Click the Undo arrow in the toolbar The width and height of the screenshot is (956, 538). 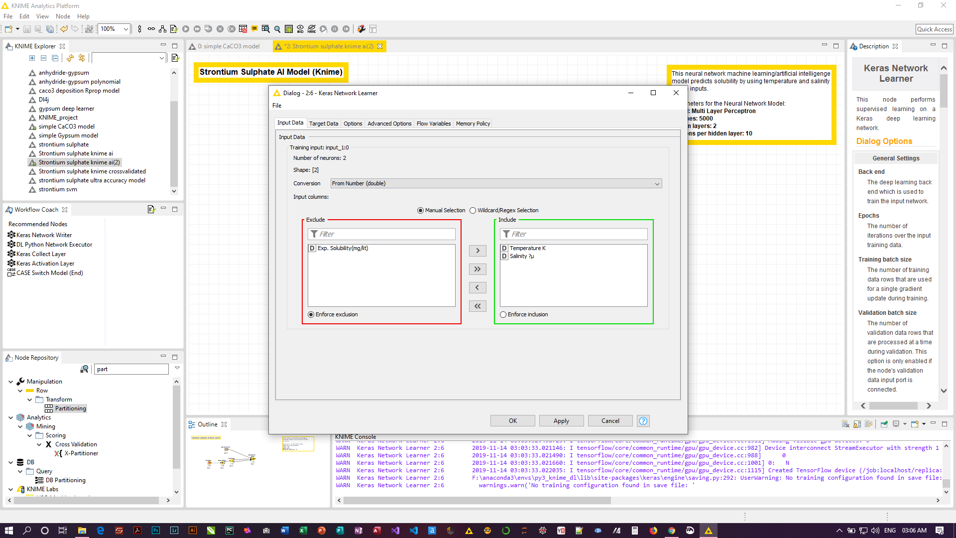(x=64, y=29)
